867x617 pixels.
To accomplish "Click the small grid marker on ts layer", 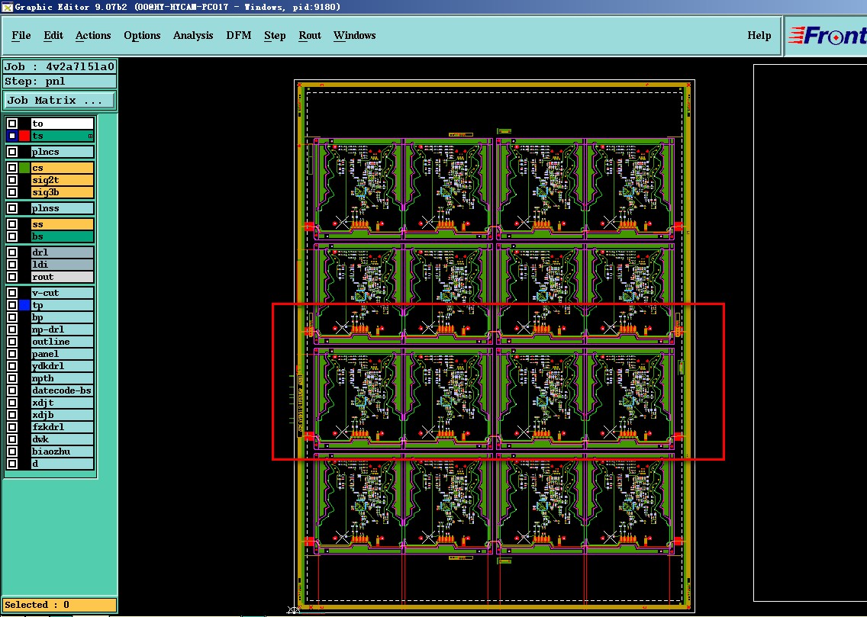I will pyautogui.click(x=90, y=136).
